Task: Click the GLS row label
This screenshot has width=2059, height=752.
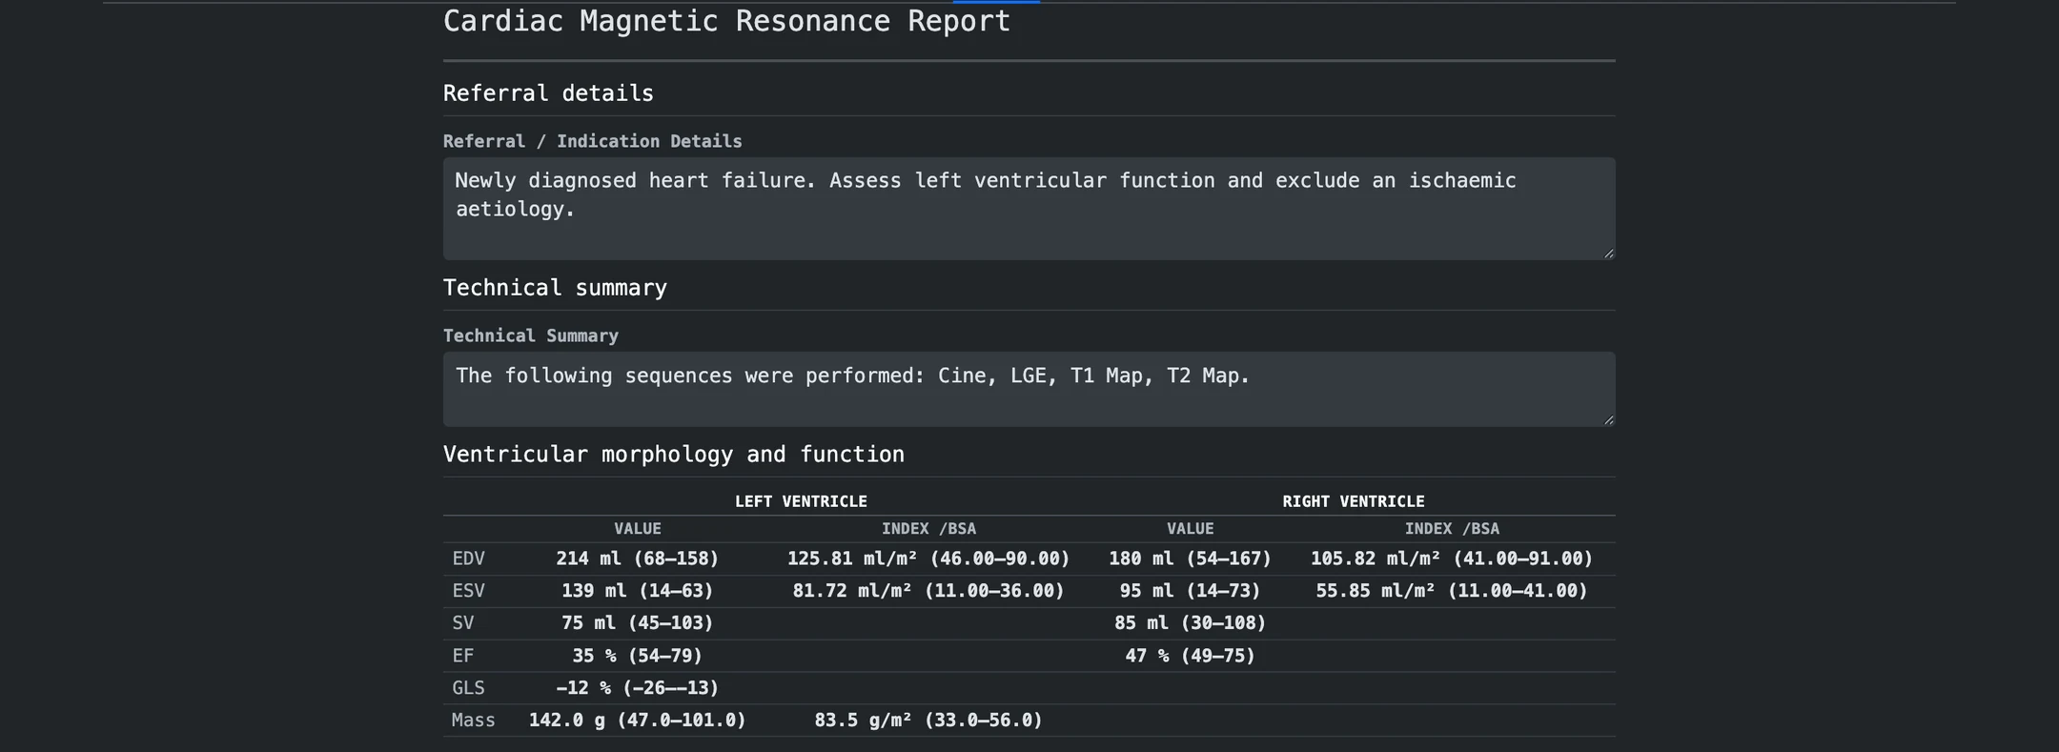Action: point(468,688)
